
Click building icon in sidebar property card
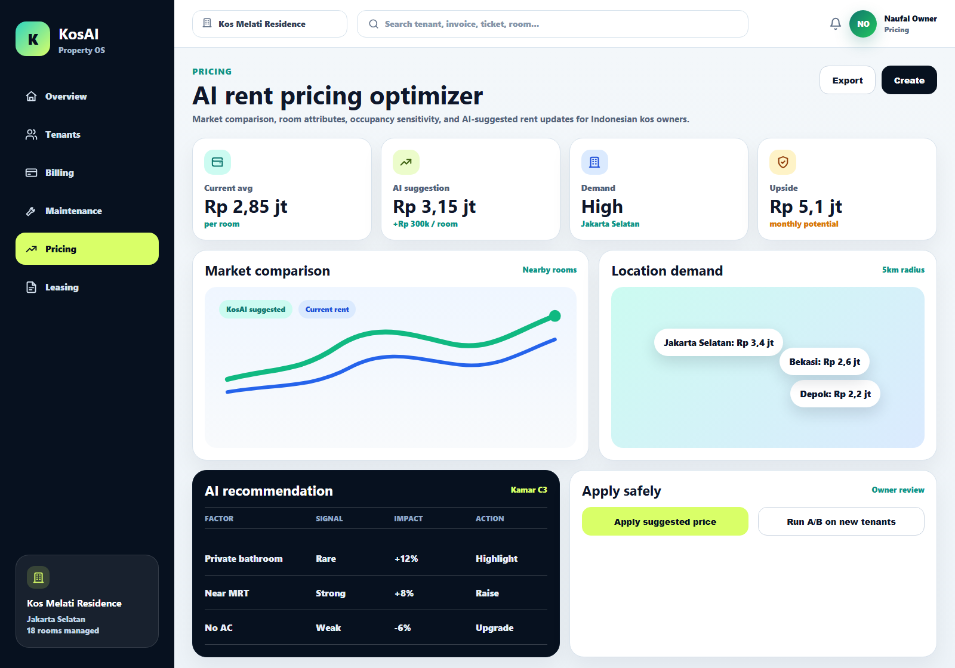[38, 577]
